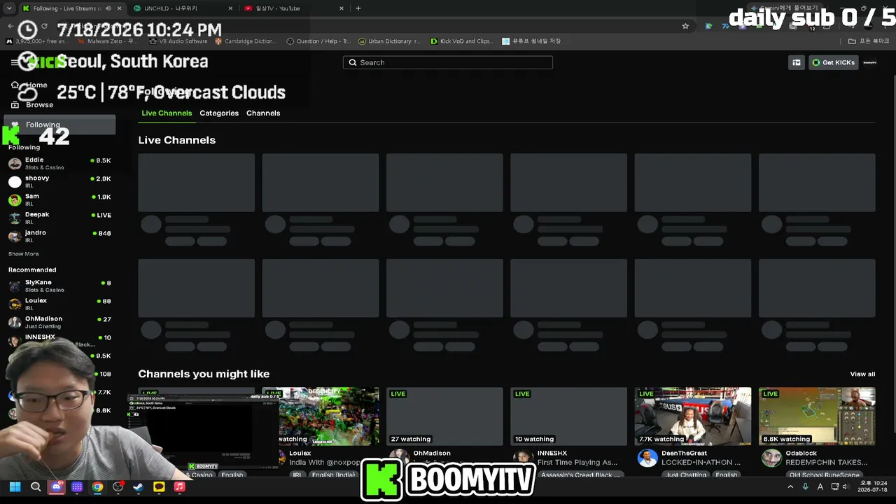Image resolution: width=896 pixels, height=504 pixels.
Task: Open OhMadison in Recommended sidebar list
Action: click(x=59, y=322)
